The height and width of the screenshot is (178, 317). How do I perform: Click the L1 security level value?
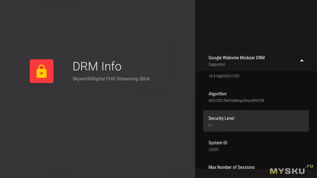click(210, 125)
